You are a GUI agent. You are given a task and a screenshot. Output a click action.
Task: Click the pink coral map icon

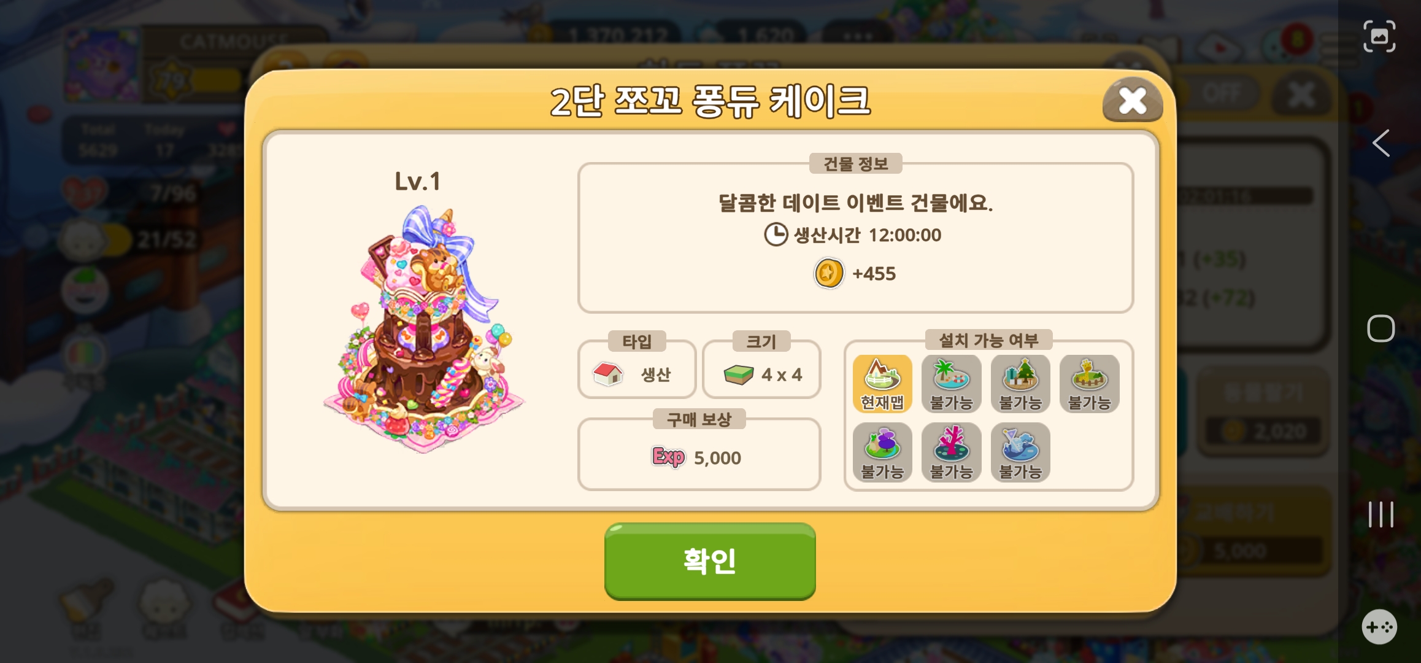[x=951, y=452]
